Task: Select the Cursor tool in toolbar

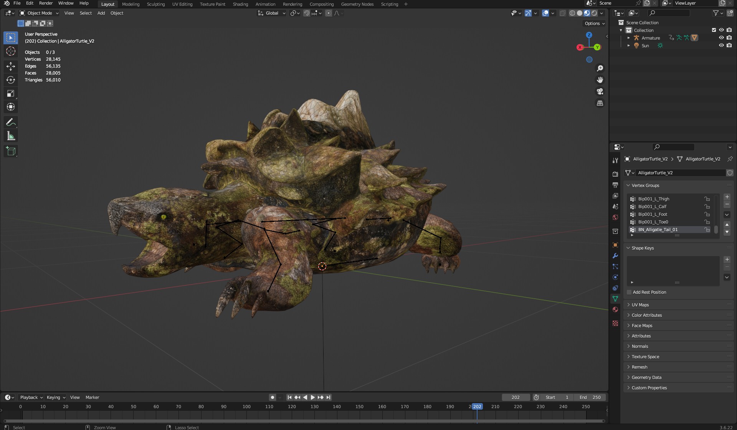Action: tap(11, 51)
